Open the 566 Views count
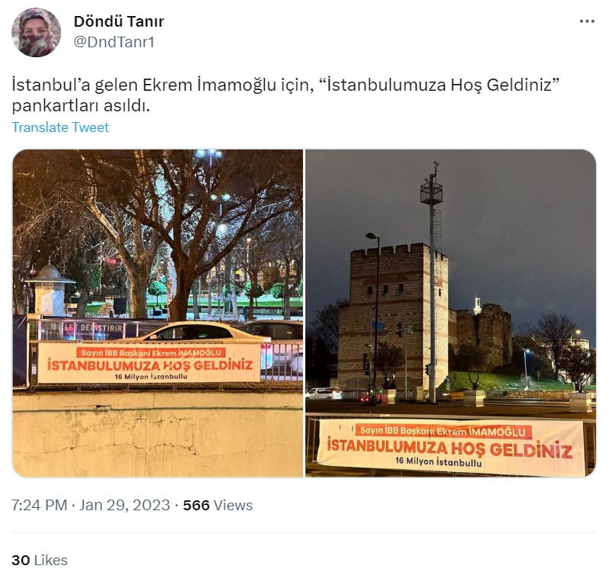Image resolution: width=612 pixels, height=585 pixels. click(x=217, y=505)
